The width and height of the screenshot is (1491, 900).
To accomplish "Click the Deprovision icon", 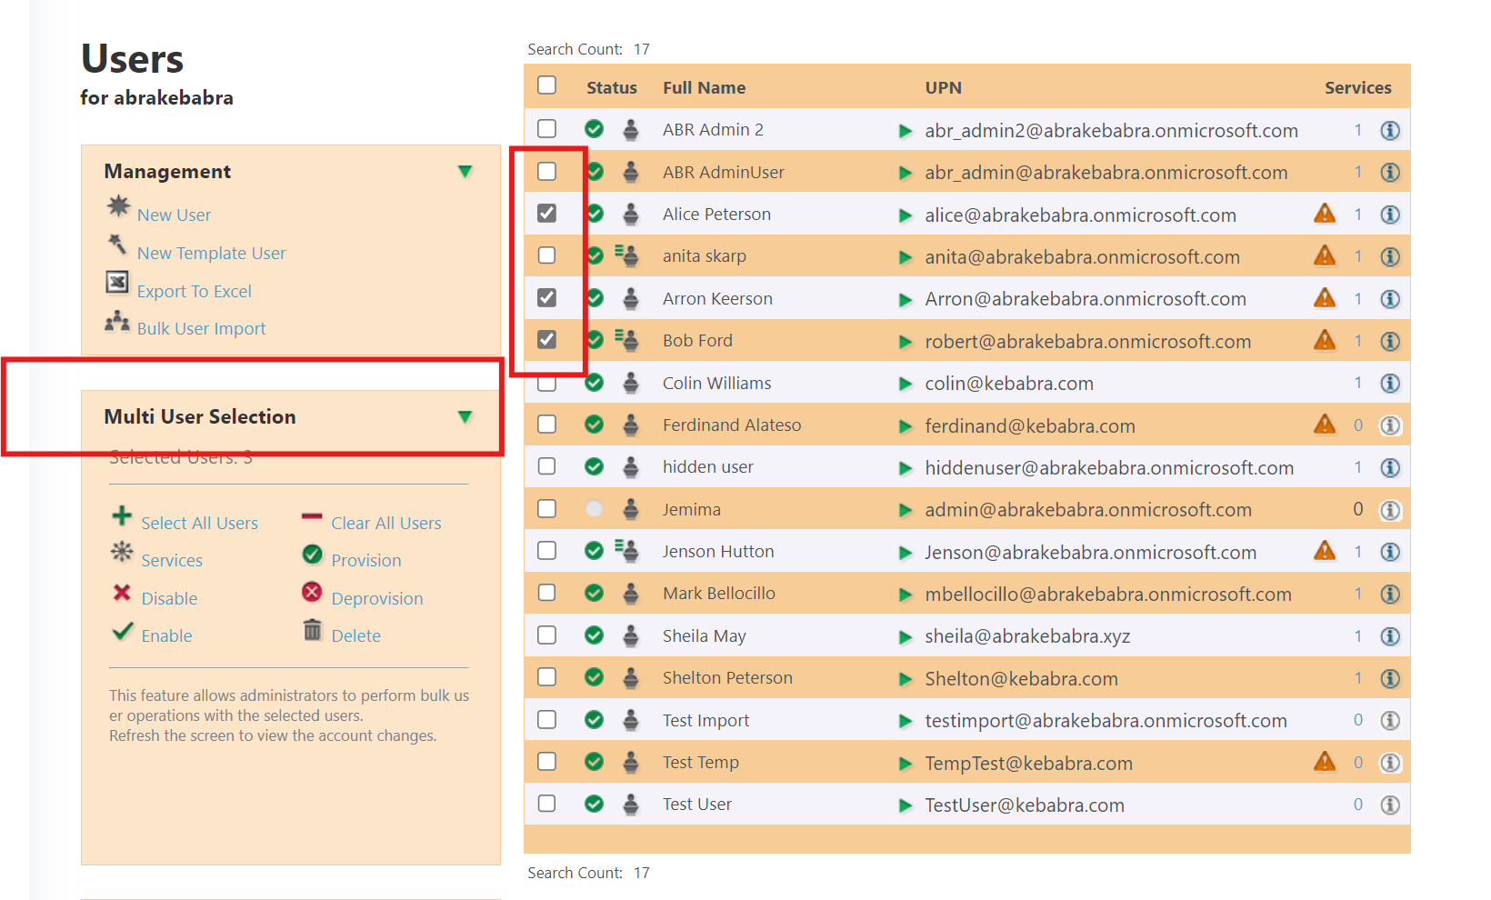I will (312, 591).
